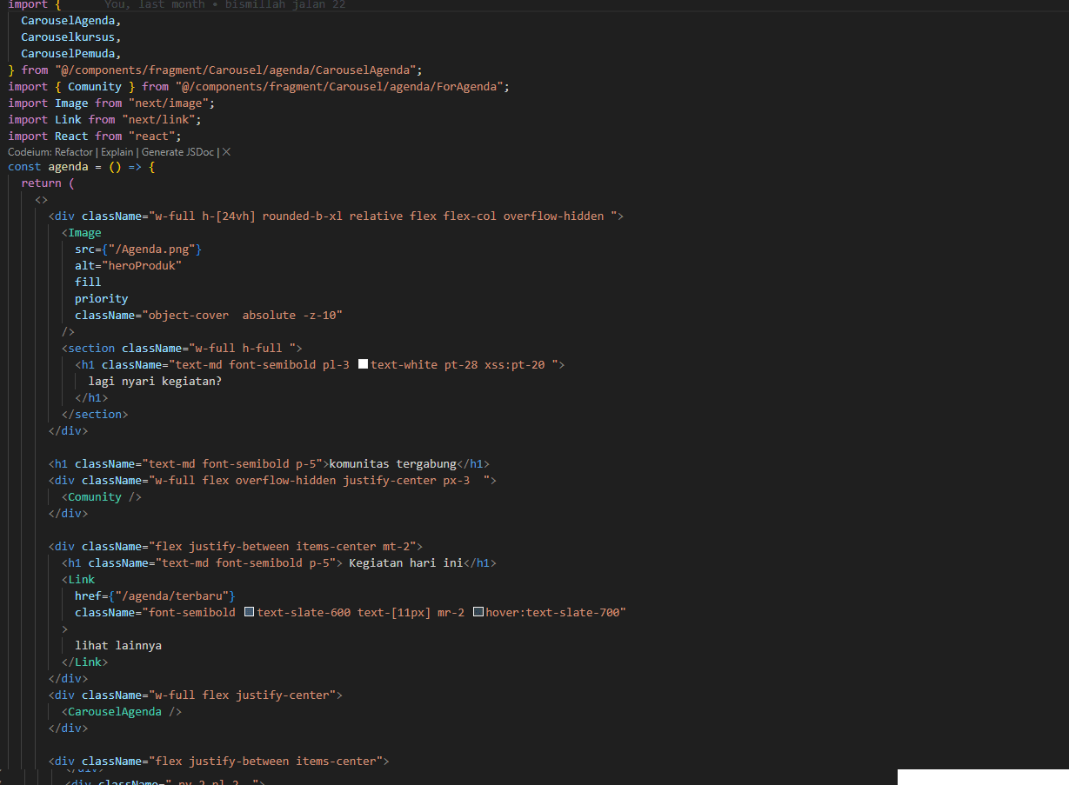The image size is (1069, 785).
Task: Click the Codeium Refactor code lens
Action: pos(74,152)
